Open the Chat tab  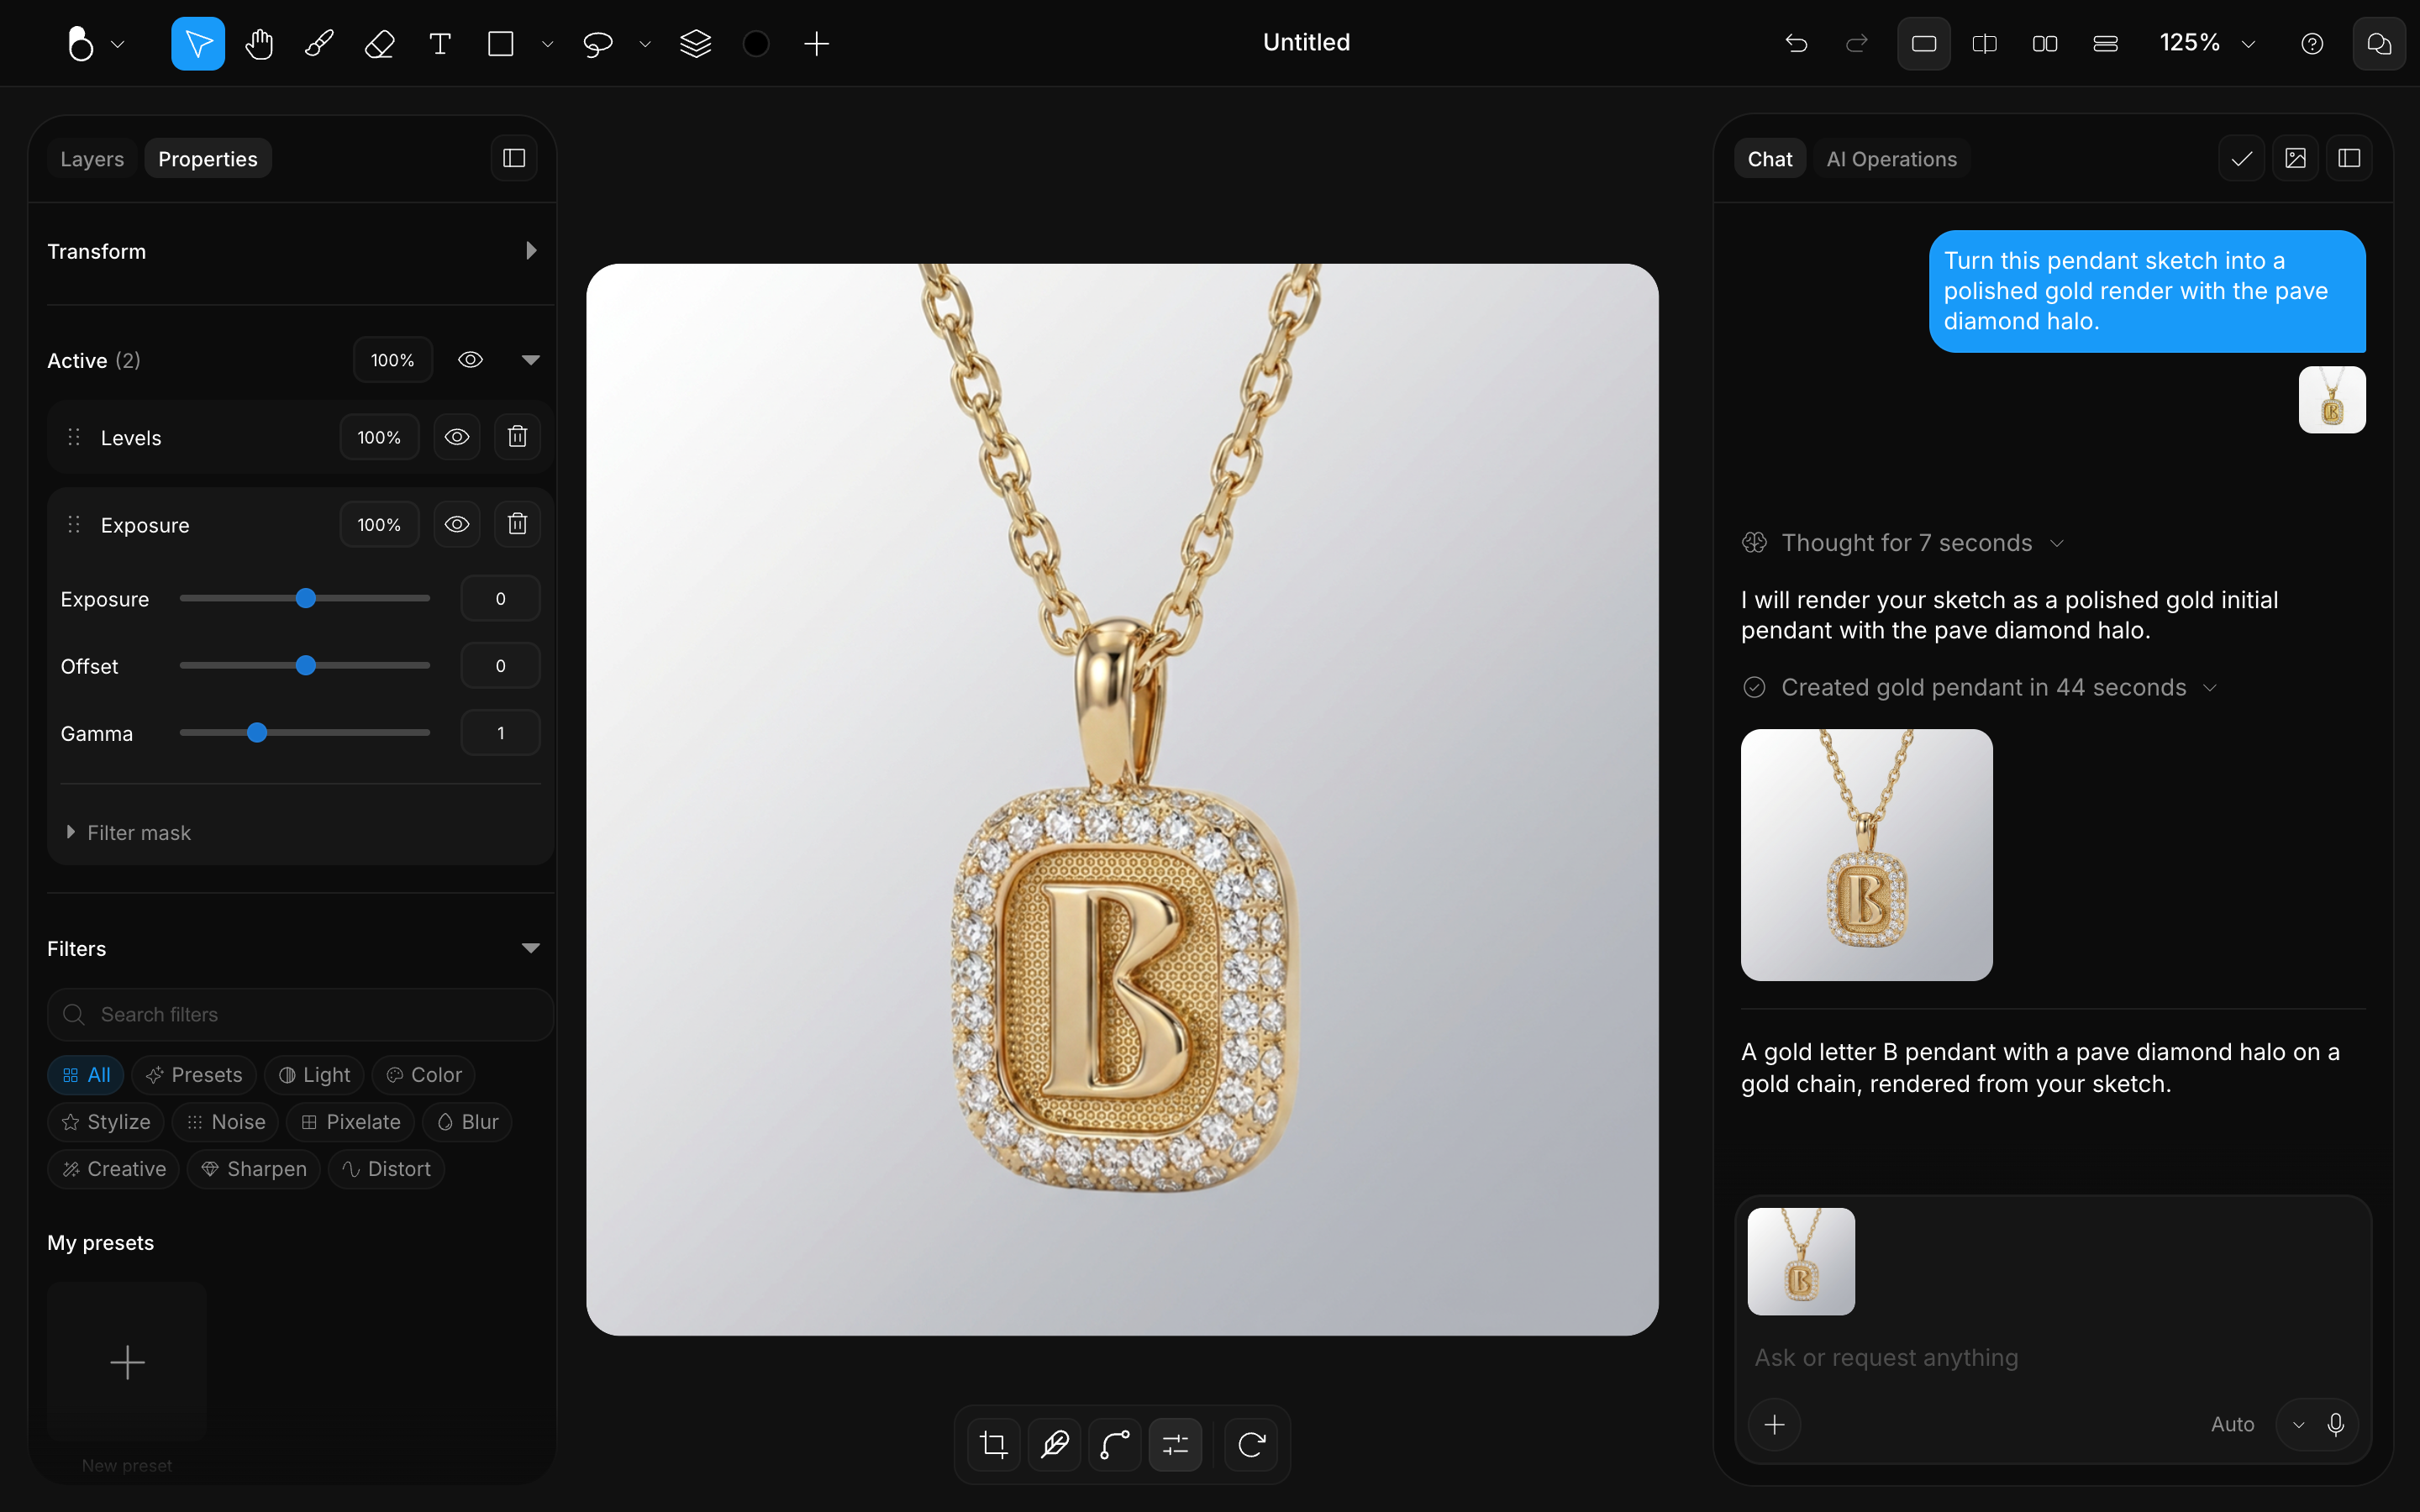1769,159
